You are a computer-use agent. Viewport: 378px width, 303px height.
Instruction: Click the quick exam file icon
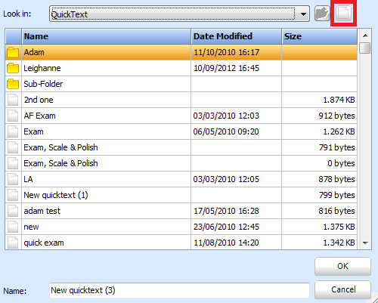(13, 243)
